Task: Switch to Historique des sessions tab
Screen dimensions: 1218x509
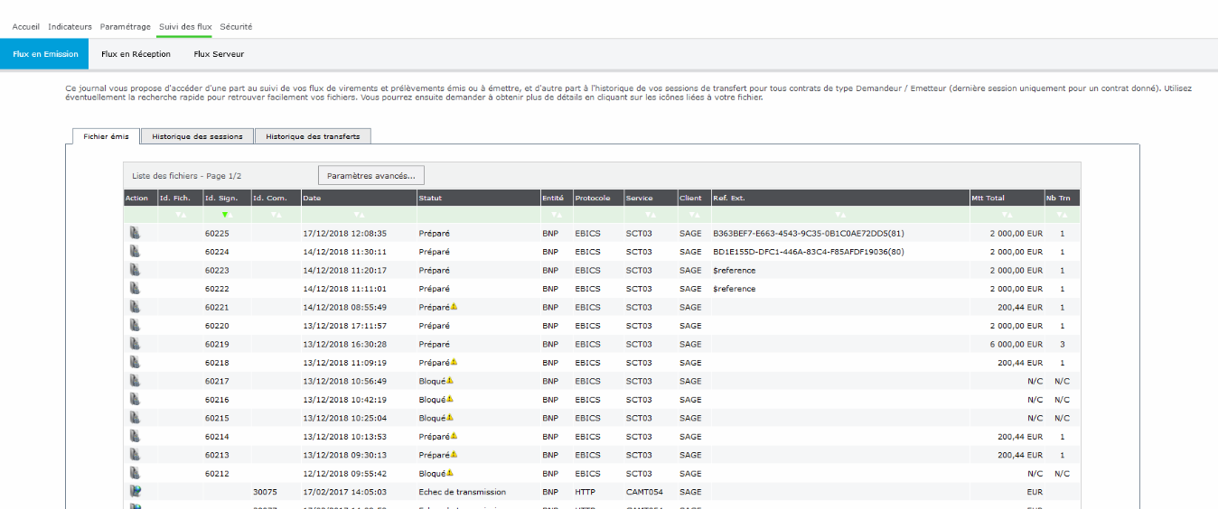Action: (x=197, y=136)
